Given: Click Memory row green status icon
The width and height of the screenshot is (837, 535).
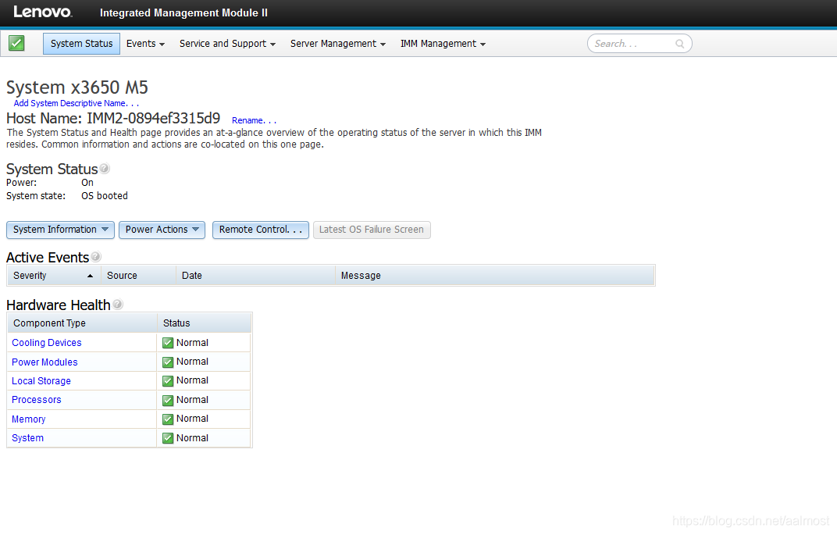Looking at the screenshot, I should 168,419.
